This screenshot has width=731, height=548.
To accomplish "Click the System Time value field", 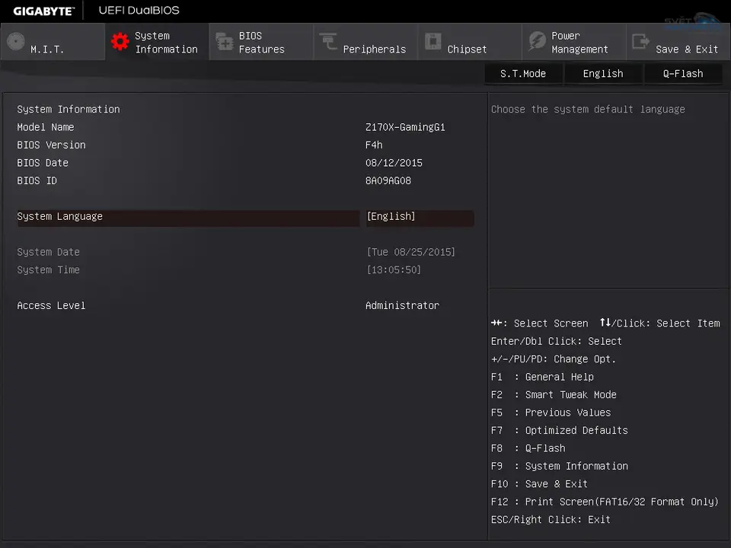I will point(393,270).
